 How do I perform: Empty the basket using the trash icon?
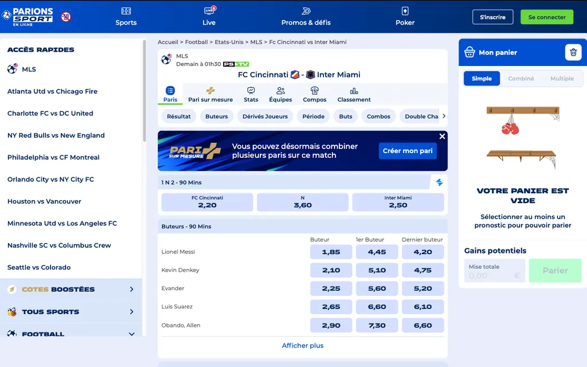[x=573, y=52]
